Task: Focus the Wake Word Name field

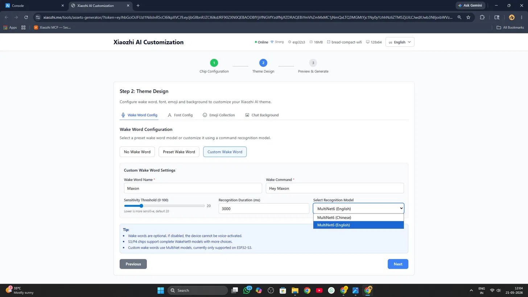Action: coord(193,188)
